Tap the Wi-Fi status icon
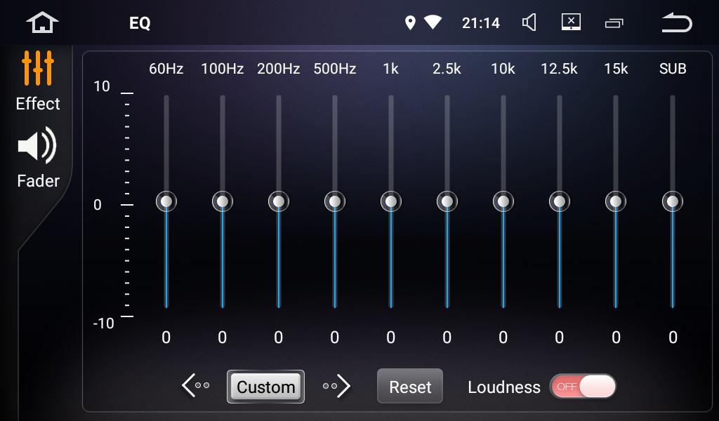This screenshot has height=421, width=719. click(x=433, y=23)
